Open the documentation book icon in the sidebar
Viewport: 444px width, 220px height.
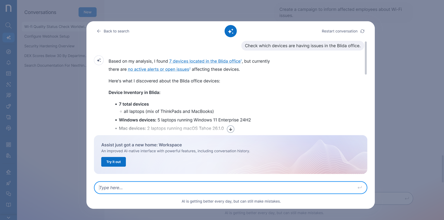(x=8, y=205)
